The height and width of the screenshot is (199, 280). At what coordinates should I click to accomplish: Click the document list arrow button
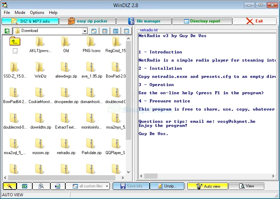(58, 186)
